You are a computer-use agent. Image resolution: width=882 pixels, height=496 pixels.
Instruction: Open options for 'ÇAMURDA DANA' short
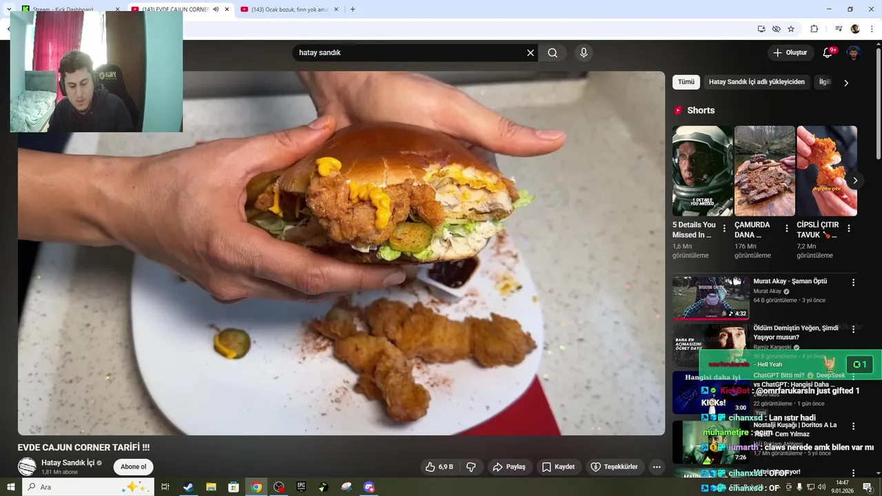pyautogui.click(x=786, y=229)
